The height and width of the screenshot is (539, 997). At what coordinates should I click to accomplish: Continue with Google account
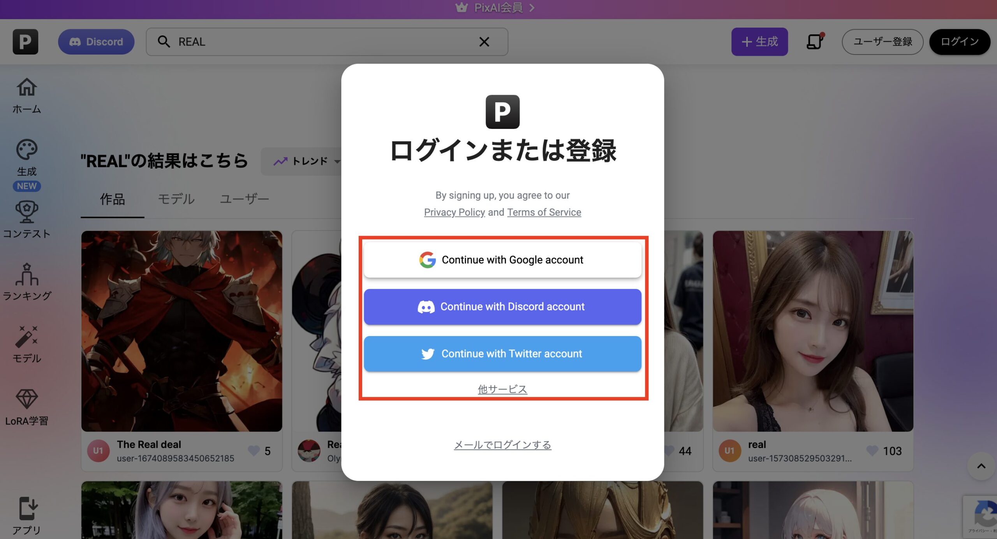pyautogui.click(x=502, y=260)
